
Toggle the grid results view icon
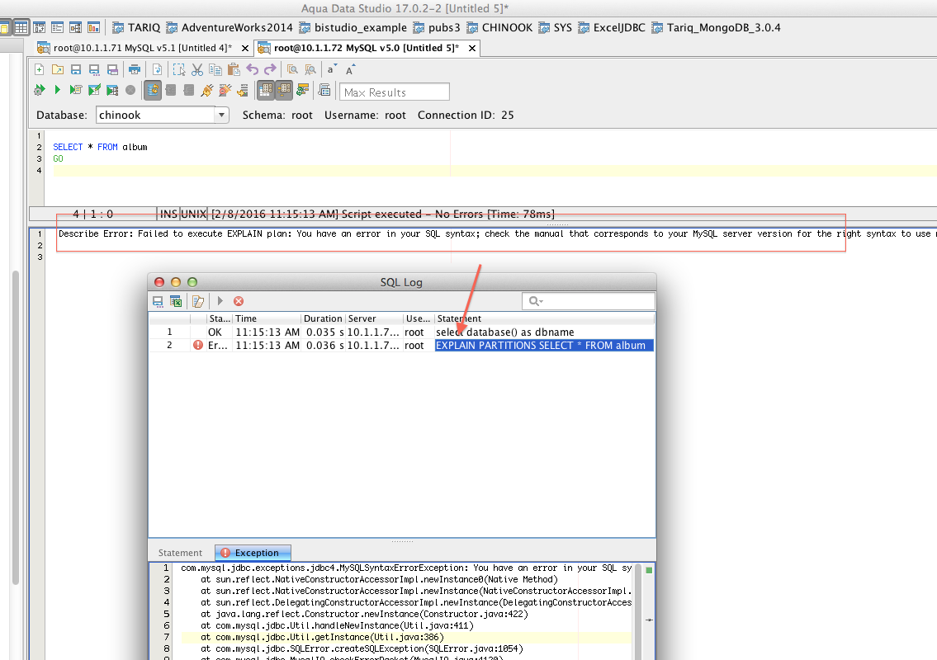click(x=265, y=90)
